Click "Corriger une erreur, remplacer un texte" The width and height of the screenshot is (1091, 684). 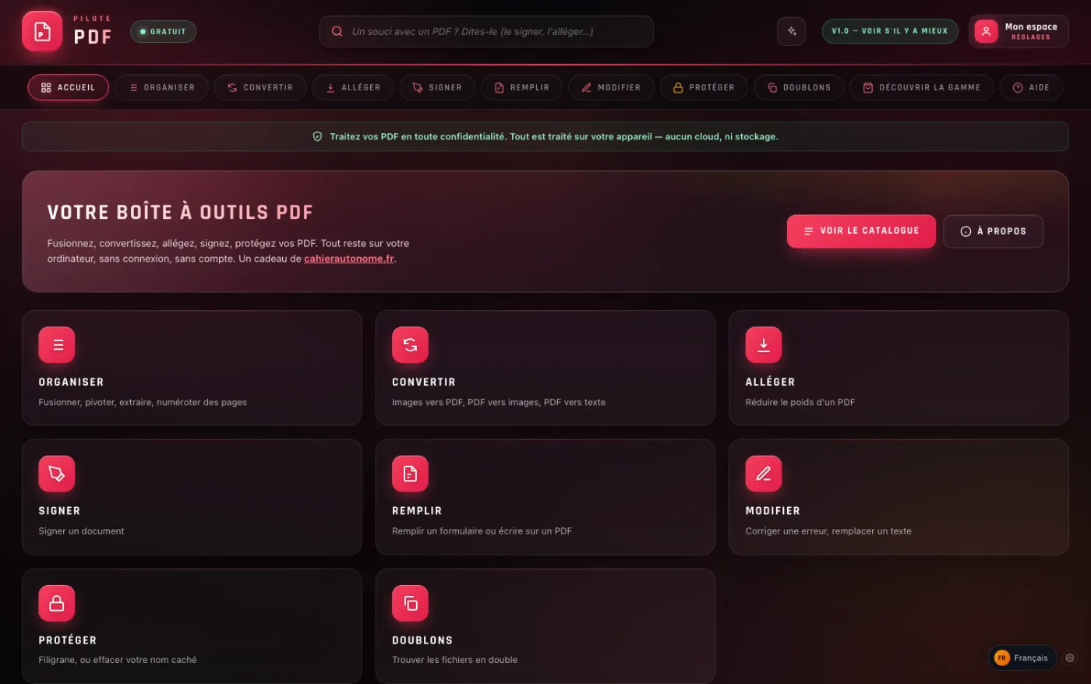[x=828, y=531]
